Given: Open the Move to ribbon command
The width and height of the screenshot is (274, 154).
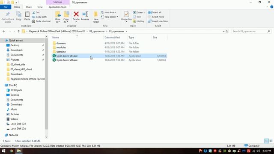Looking at the screenshot, I should [x=57, y=17].
